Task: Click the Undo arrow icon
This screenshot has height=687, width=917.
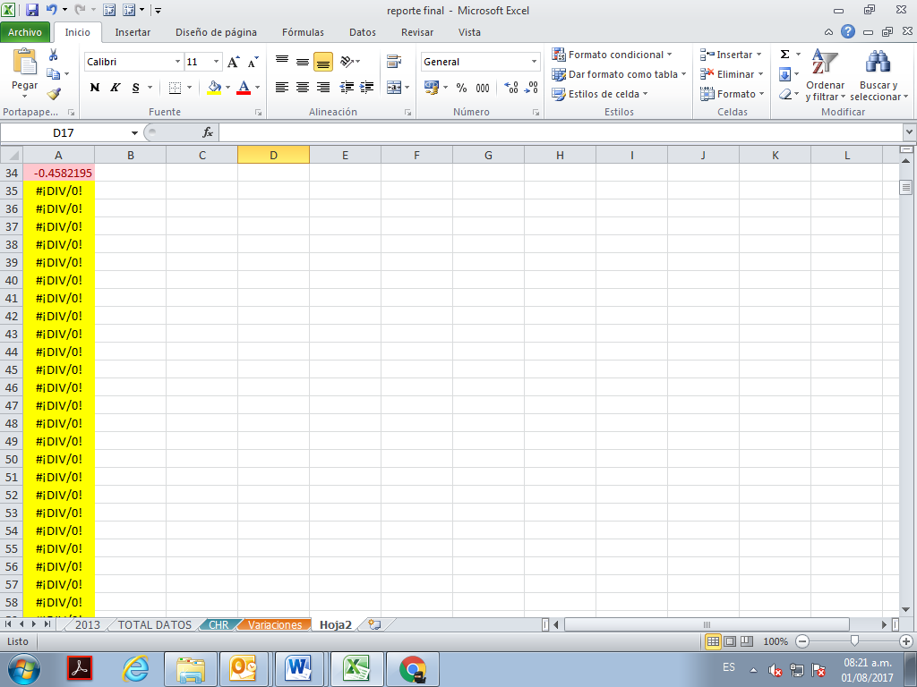Action: pyautogui.click(x=51, y=10)
